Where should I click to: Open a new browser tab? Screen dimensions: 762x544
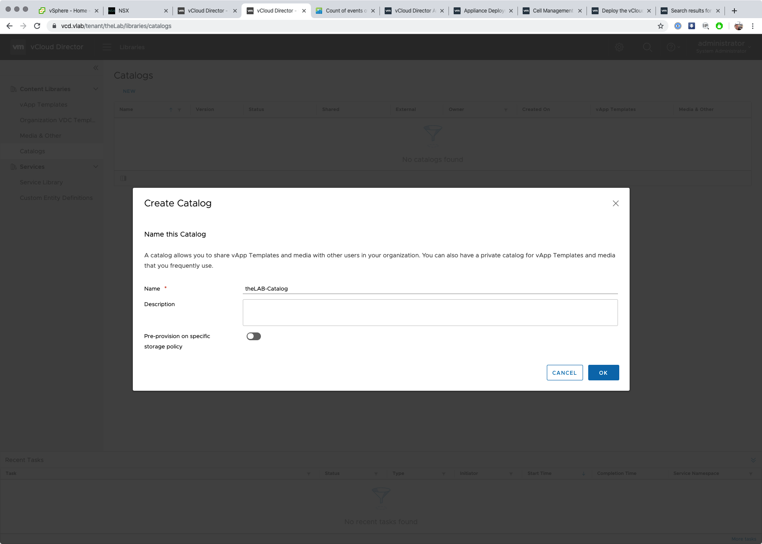734,11
